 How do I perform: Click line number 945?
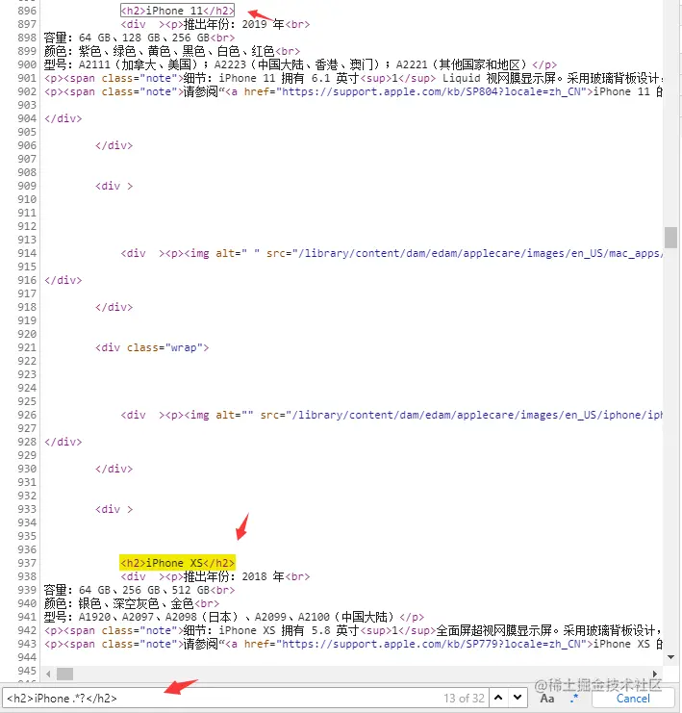tap(27, 671)
